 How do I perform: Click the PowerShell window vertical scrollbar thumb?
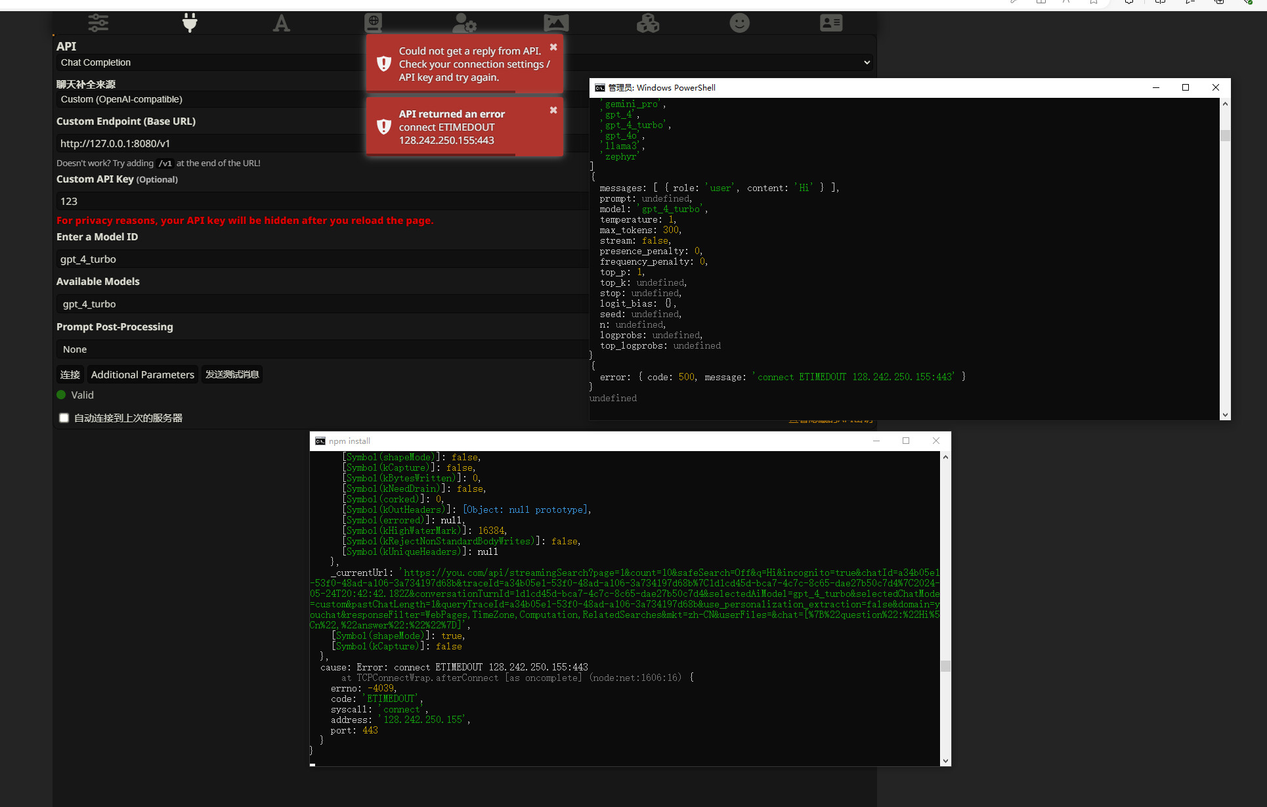pos(1225,136)
